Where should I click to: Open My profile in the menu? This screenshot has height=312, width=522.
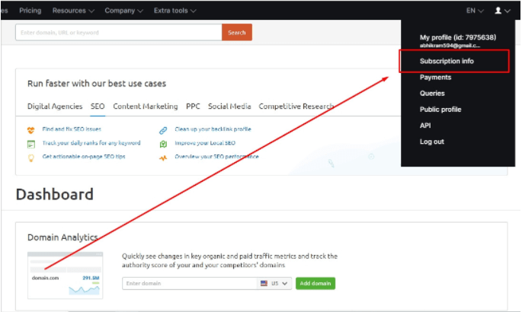point(458,37)
